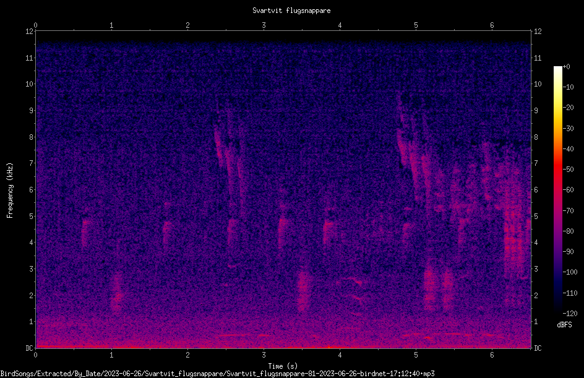Click 'DC' on the left frequency axis
584x378 pixels.
pyautogui.click(x=30, y=348)
